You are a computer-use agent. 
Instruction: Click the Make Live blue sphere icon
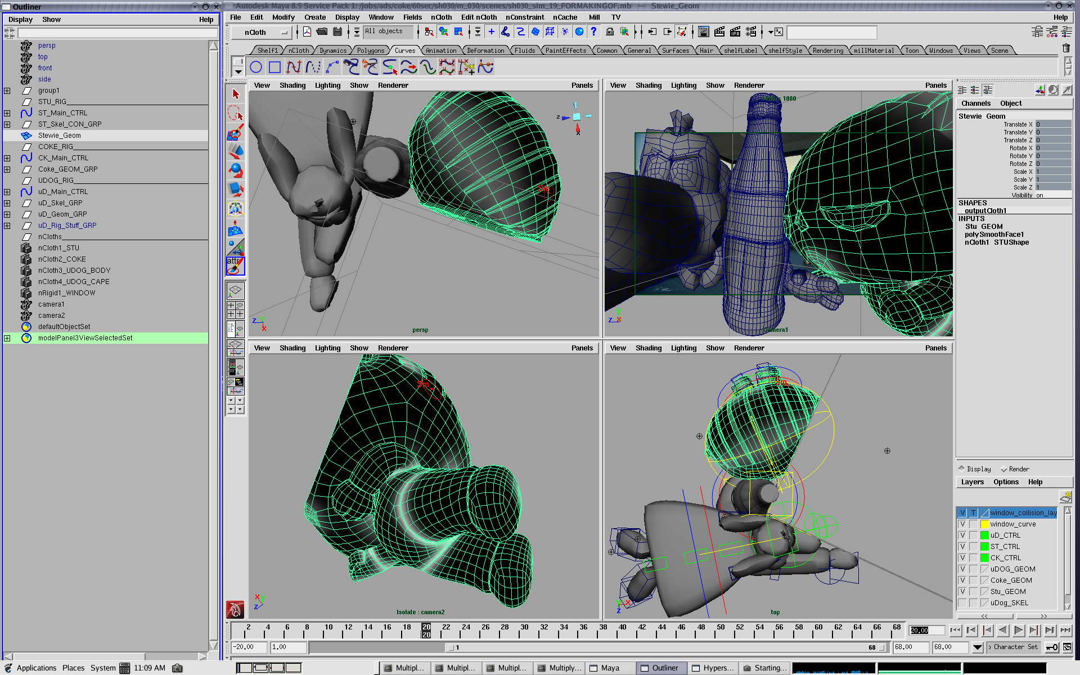coord(579,32)
